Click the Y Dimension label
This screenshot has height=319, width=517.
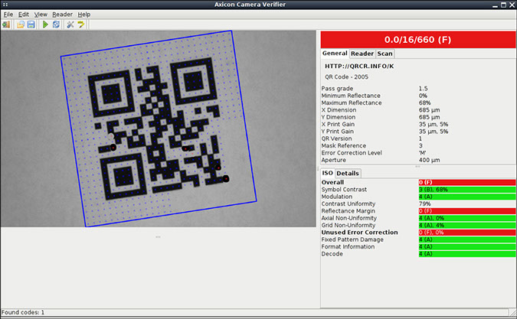[x=339, y=117]
